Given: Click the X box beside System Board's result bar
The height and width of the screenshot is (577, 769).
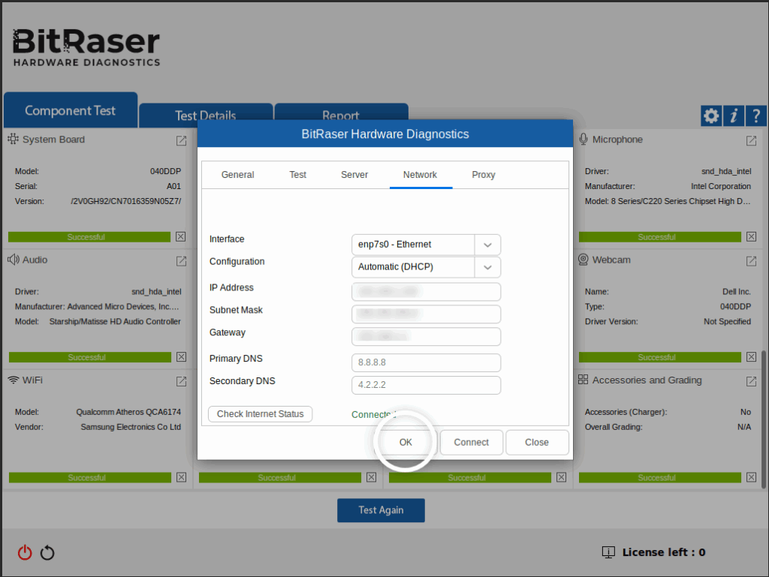Looking at the screenshot, I should 181,236.
